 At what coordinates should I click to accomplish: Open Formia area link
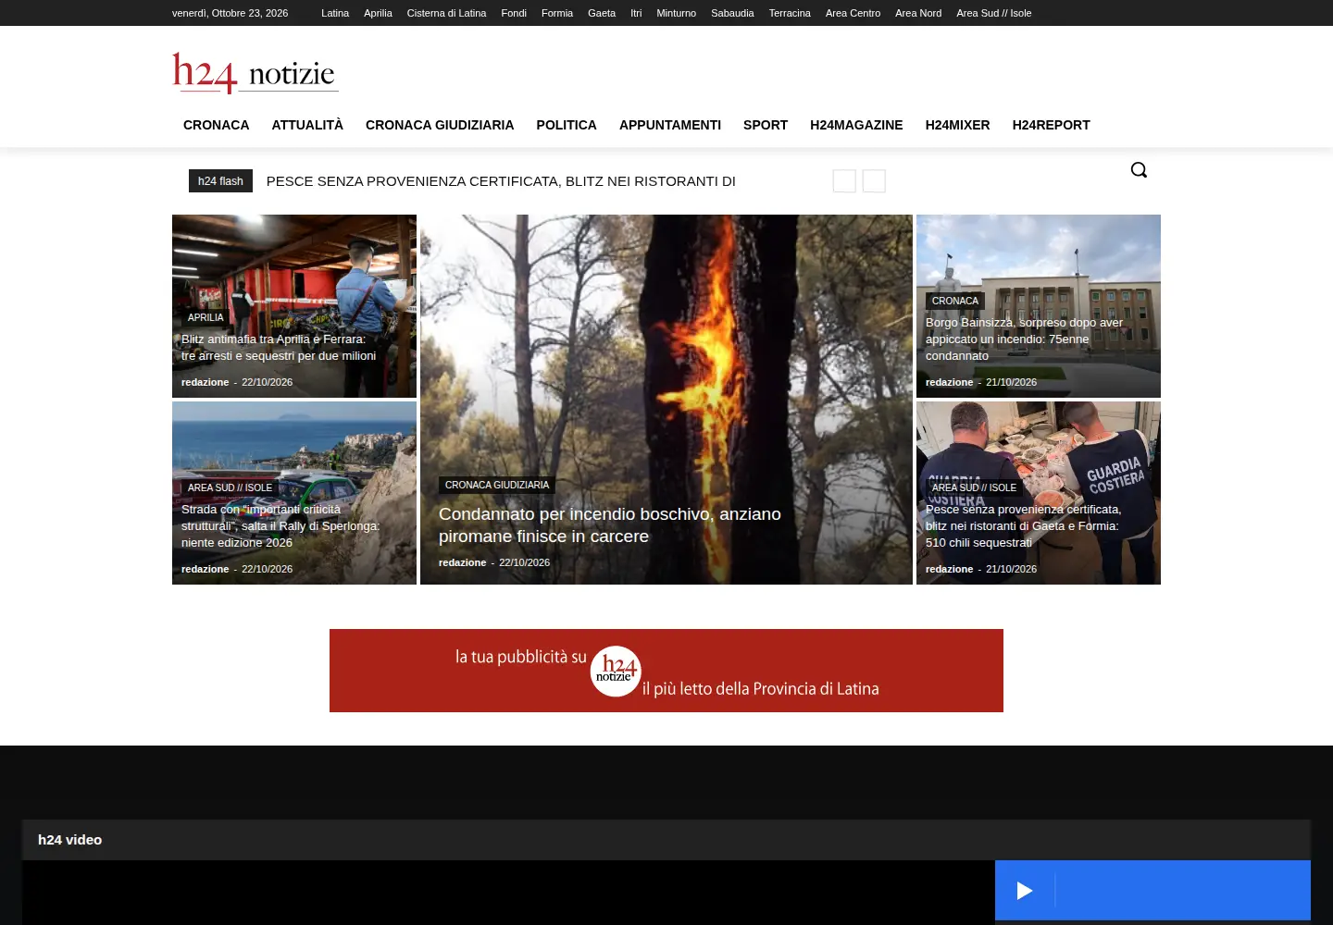557,13
